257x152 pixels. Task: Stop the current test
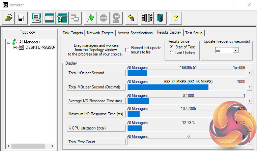pos(103,18)
